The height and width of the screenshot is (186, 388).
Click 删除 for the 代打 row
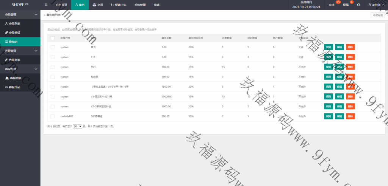point(350,67)
